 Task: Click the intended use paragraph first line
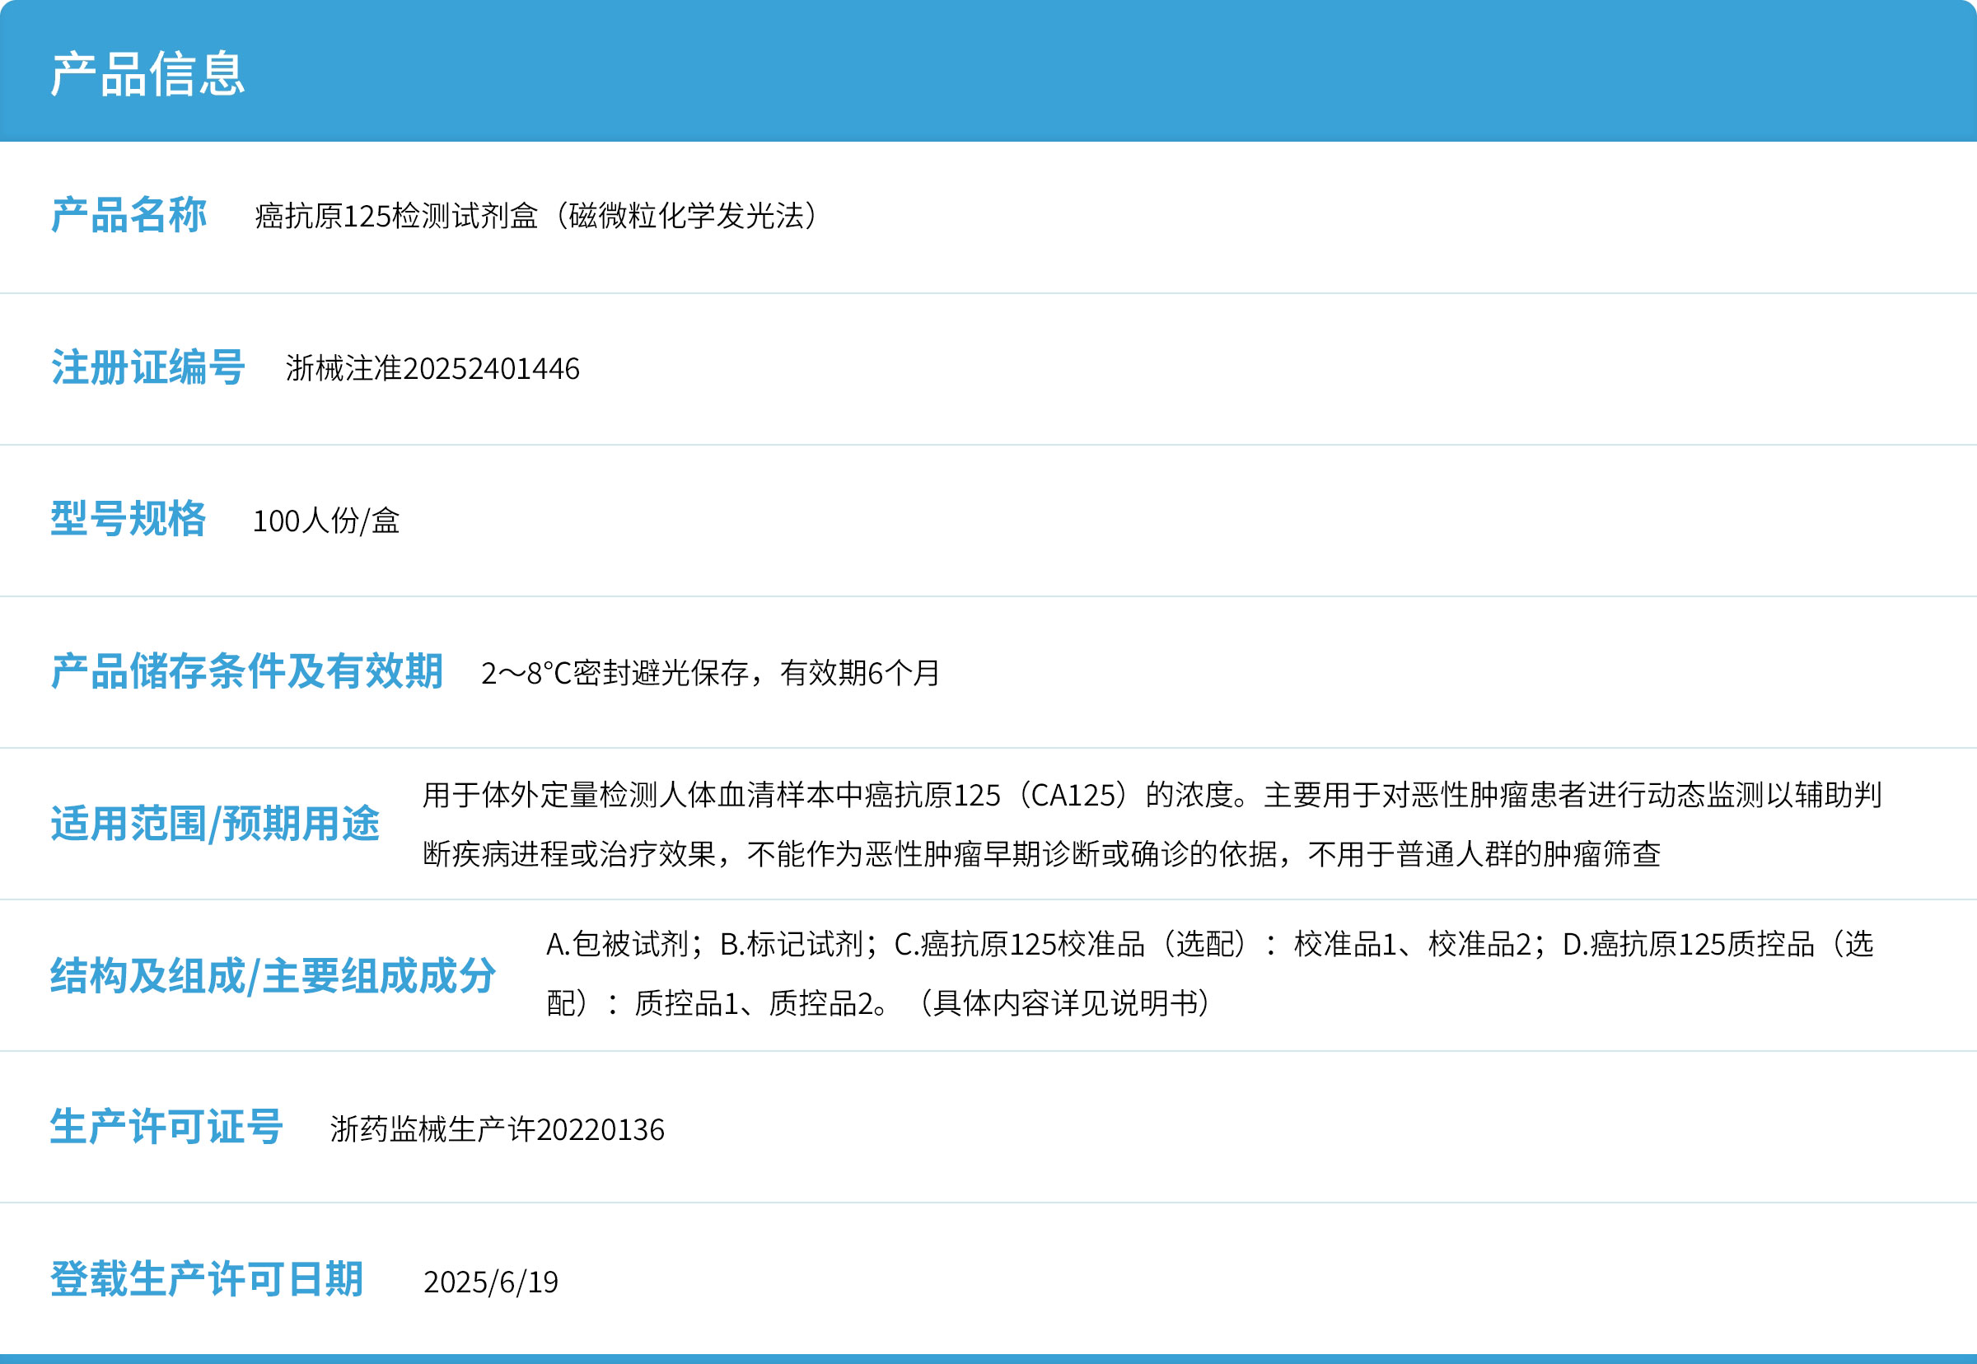[x=1151, y=796]
